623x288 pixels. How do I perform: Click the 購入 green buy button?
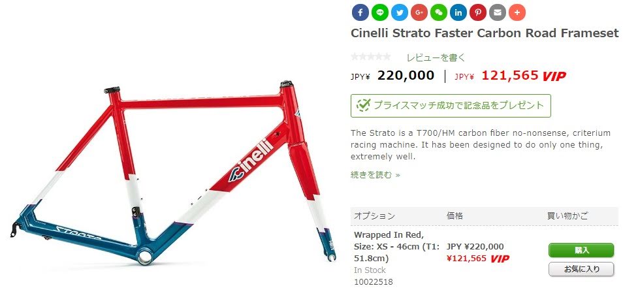click(581, 250)
